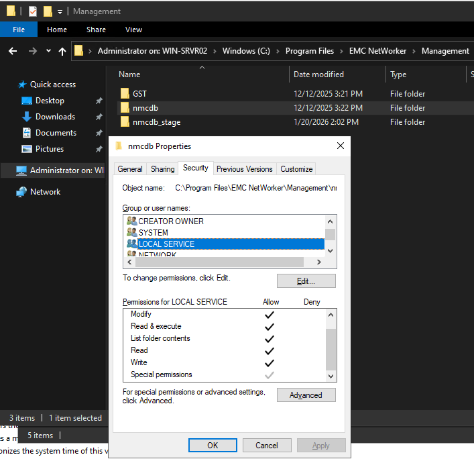Sort by the Date modified column header
Viewport: 474px width, 459px height.
318,74
